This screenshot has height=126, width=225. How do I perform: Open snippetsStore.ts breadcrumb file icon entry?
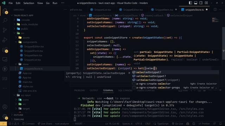[100, 15]
